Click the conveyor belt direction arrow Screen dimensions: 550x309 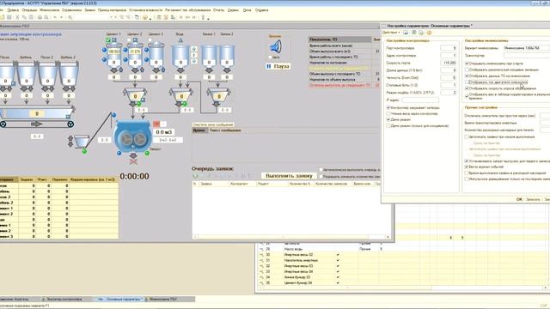click(x=36, y=124)
